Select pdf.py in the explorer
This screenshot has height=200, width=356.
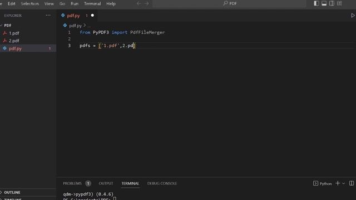pyautogui.click(x=15, y=48)
